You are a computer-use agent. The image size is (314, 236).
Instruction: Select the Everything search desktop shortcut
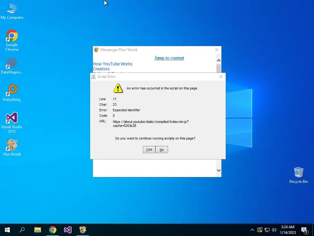[x=12, y=93]
